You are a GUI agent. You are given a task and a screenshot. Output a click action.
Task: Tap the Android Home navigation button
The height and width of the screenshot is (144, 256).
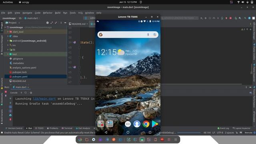pos(128,132)
